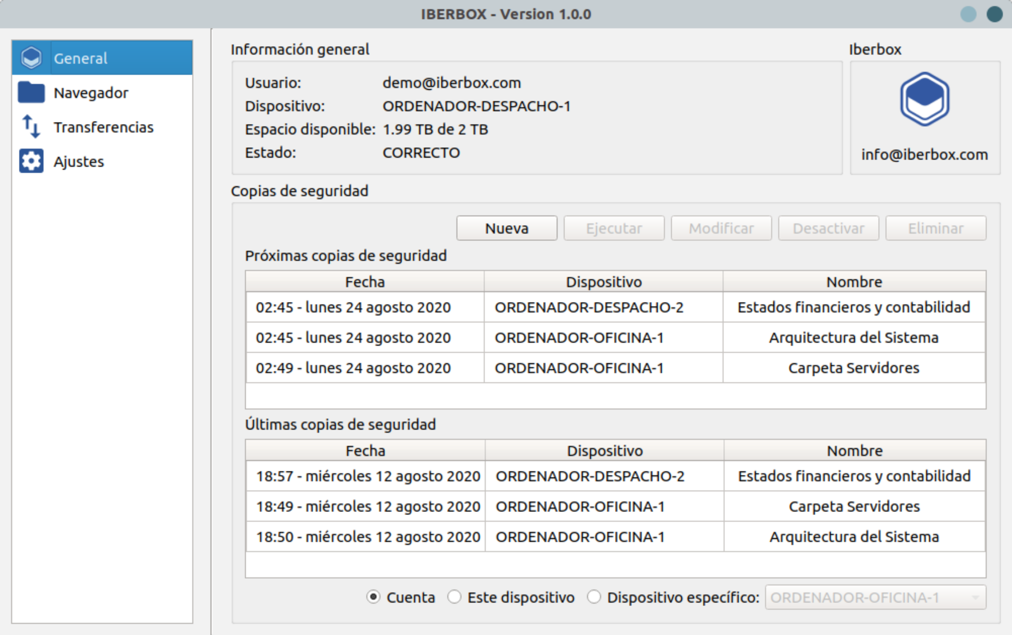Click Nombre header in Últimas copias table

click(x=854, y=450)
